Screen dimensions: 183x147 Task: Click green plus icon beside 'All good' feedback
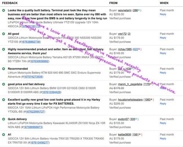(4, 34)
